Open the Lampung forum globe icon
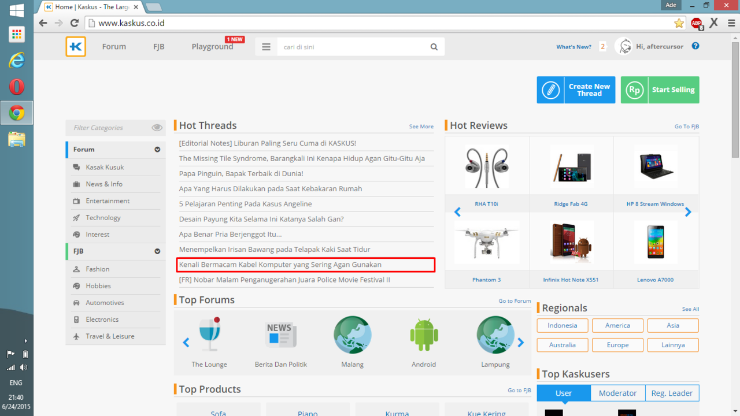The width and height of the screenshot is (740, 416). [x=495, y=335]
